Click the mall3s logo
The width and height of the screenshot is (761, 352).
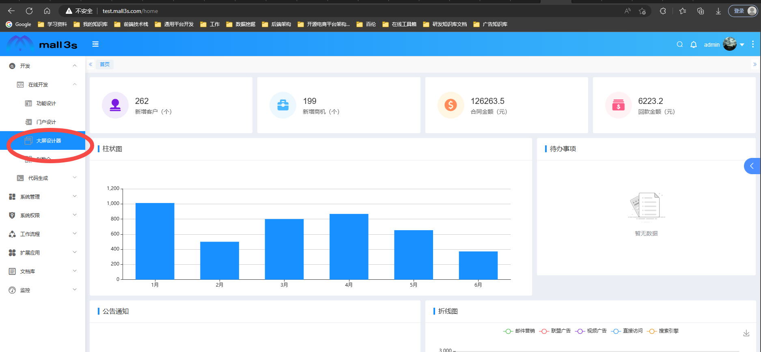[x=42, y=44]
